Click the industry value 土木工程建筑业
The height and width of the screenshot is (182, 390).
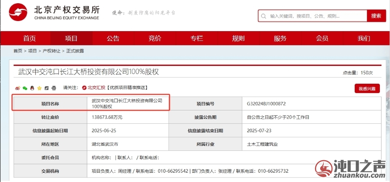pyautogui.click(x=262, y=144)
